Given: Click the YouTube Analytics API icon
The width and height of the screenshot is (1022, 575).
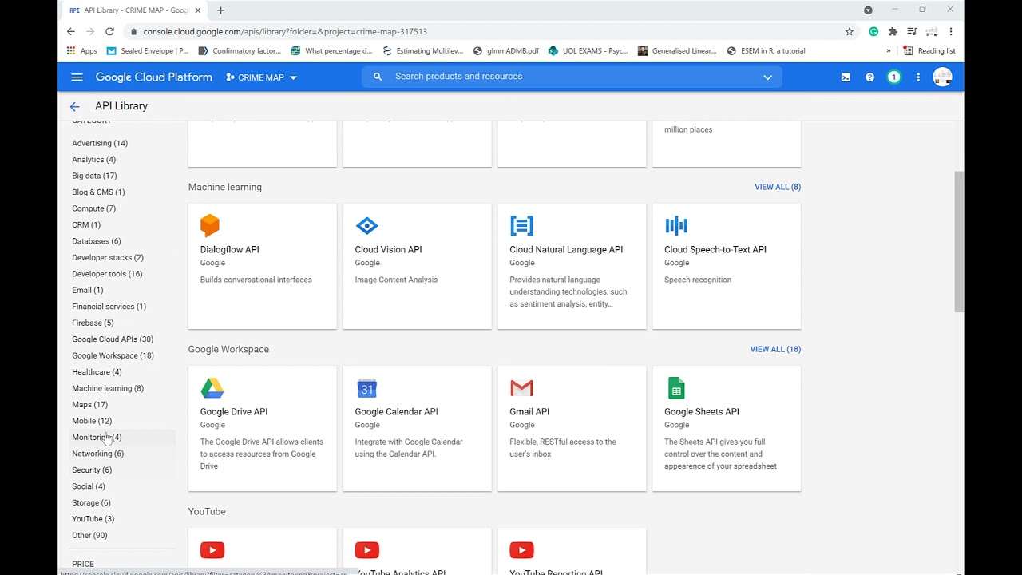Looking at the screenshot, I should coord(367,550).
